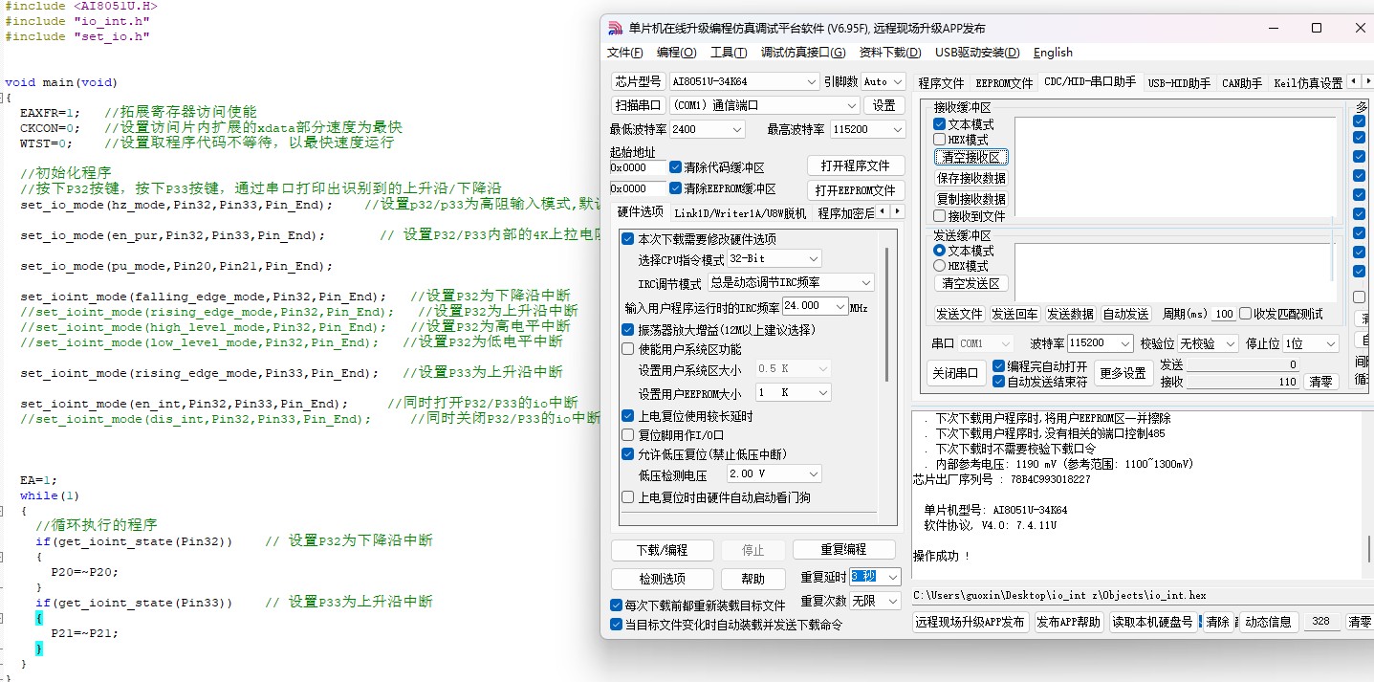Click the 打开程序文件 button
1374x682 pixels.
point(856,166)
